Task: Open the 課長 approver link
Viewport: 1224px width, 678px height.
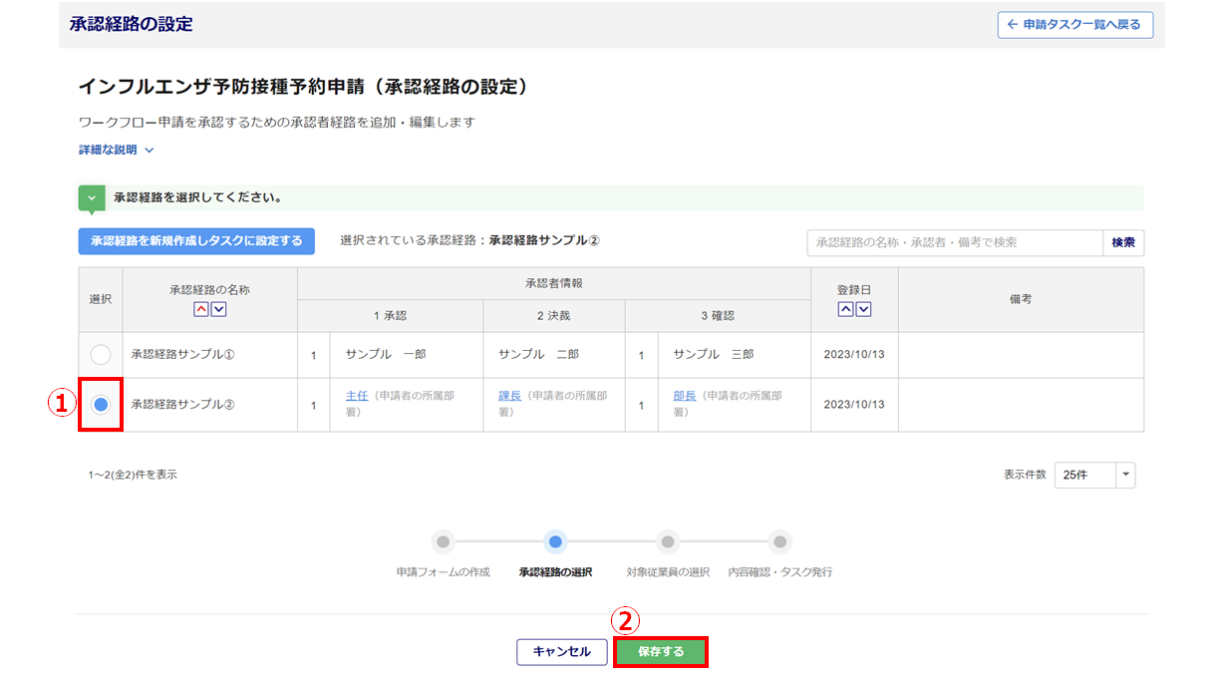Action: [509, 396]
